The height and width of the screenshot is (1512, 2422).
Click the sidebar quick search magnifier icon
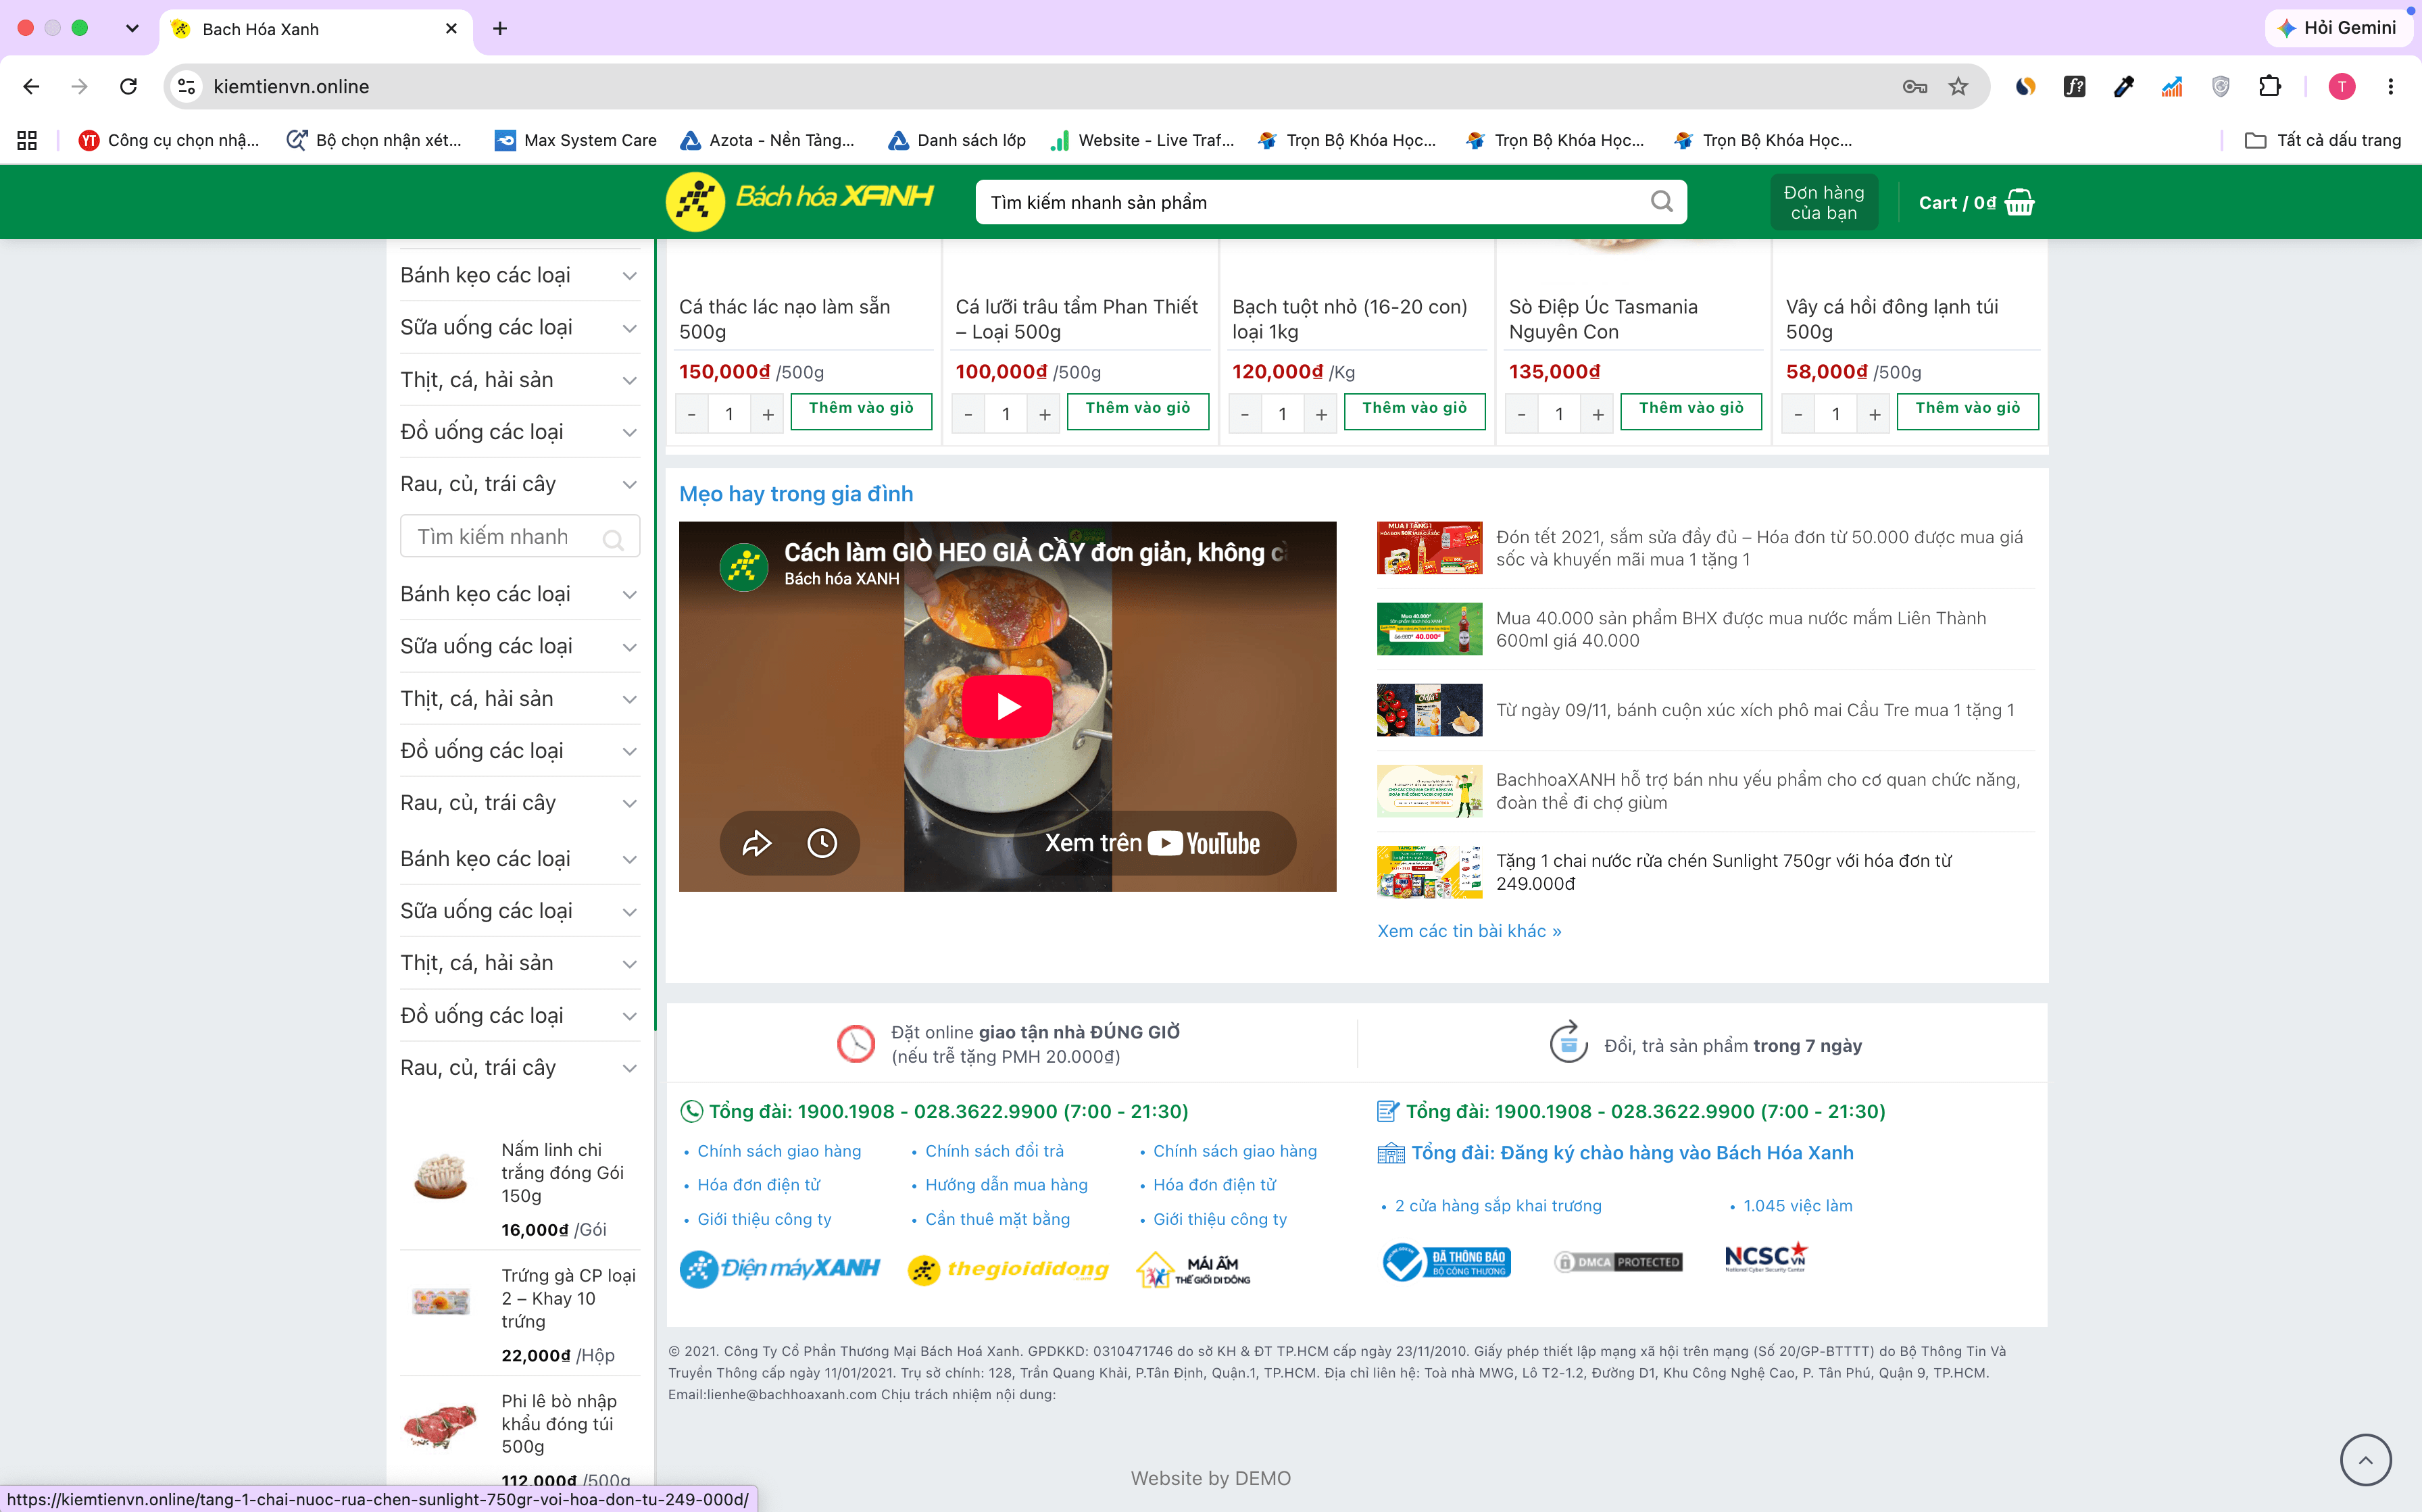[613, 540]
